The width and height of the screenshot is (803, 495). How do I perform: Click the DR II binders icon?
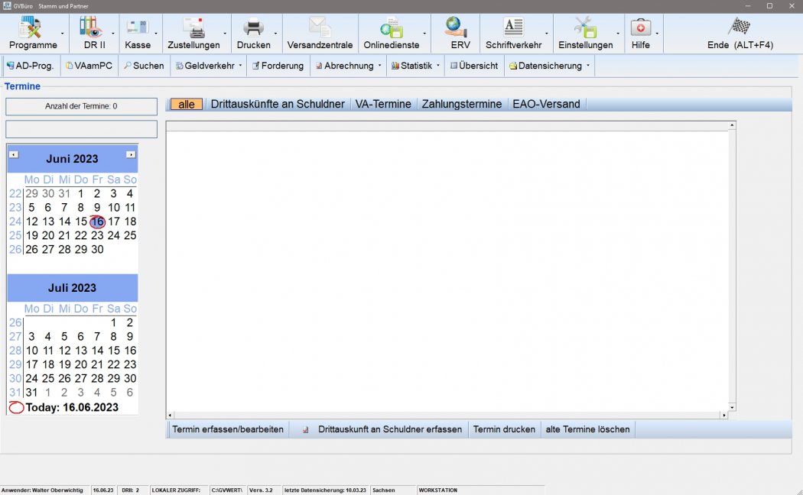pos(89,27)
